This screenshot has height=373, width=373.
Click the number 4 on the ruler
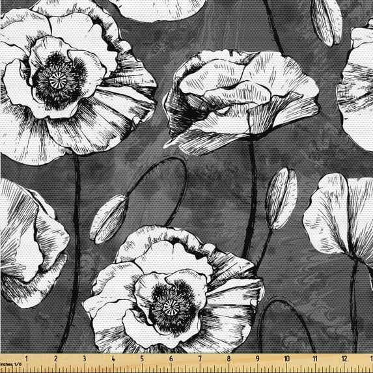(x=113, y=359)
